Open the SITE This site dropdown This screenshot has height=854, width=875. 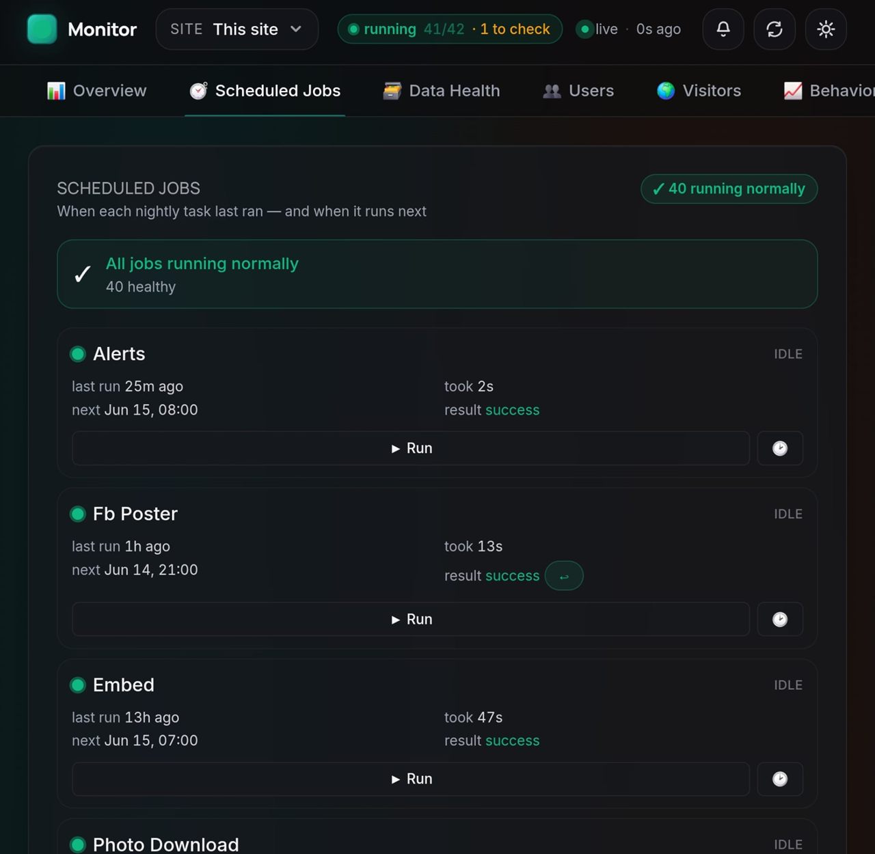pos(237,29)
